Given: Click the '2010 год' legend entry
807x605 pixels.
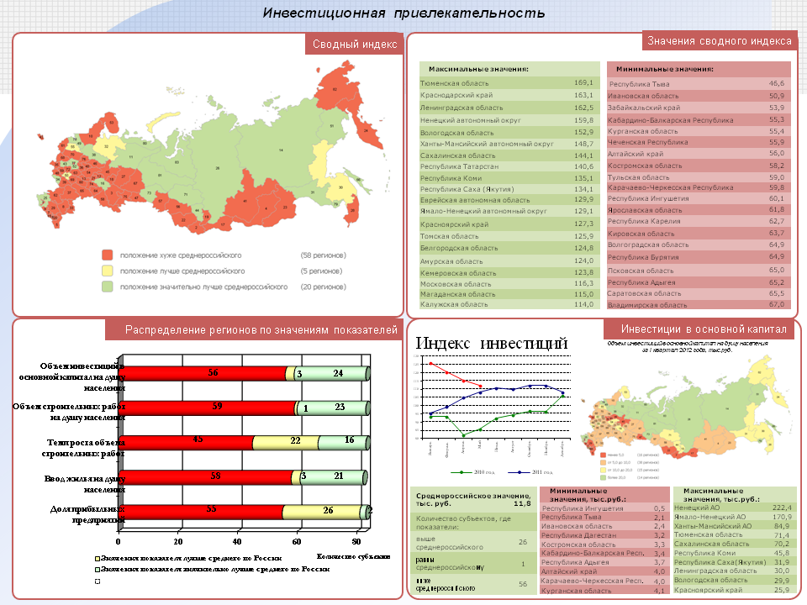Looking at the screenshot, I should pyautogui.click(x=473, y=471).
